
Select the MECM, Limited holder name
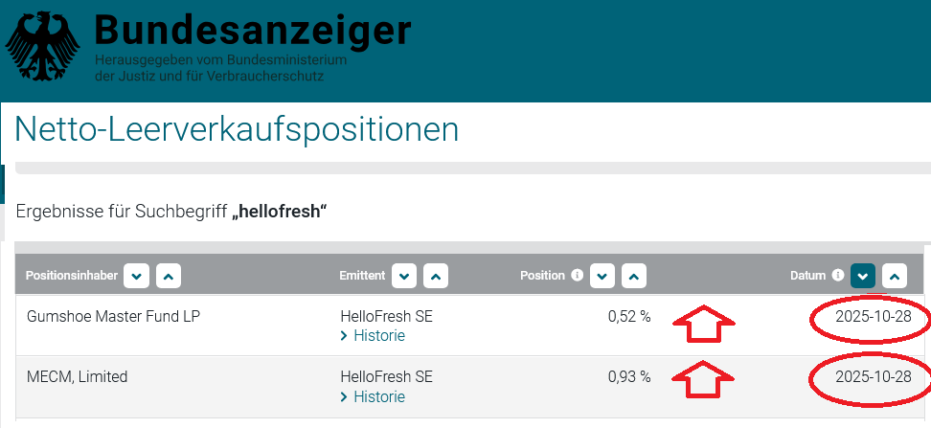[77, 377]
